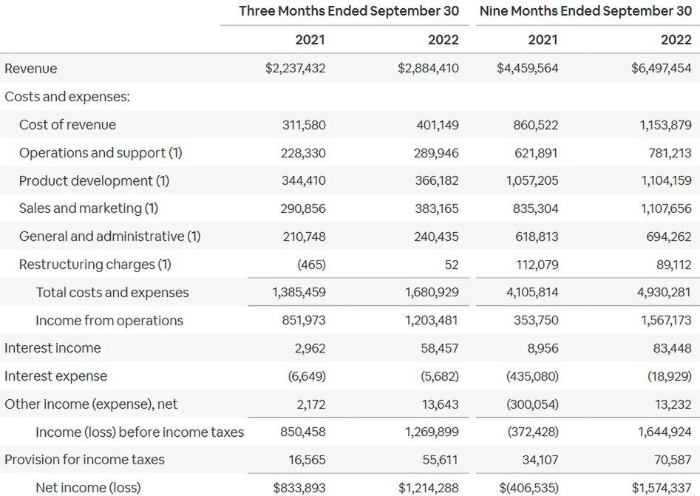The image size is (700, 496).
Task: Click the Operations and support (1) label
Action: [x=101, y=152]
